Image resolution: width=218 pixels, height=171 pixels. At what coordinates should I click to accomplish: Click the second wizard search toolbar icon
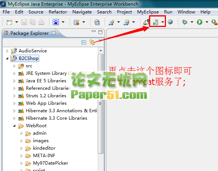click(126, 22)
